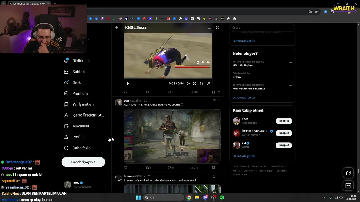
Task: Open more options on ada's post
Action: pyautogui.click(x=219, y=101)
